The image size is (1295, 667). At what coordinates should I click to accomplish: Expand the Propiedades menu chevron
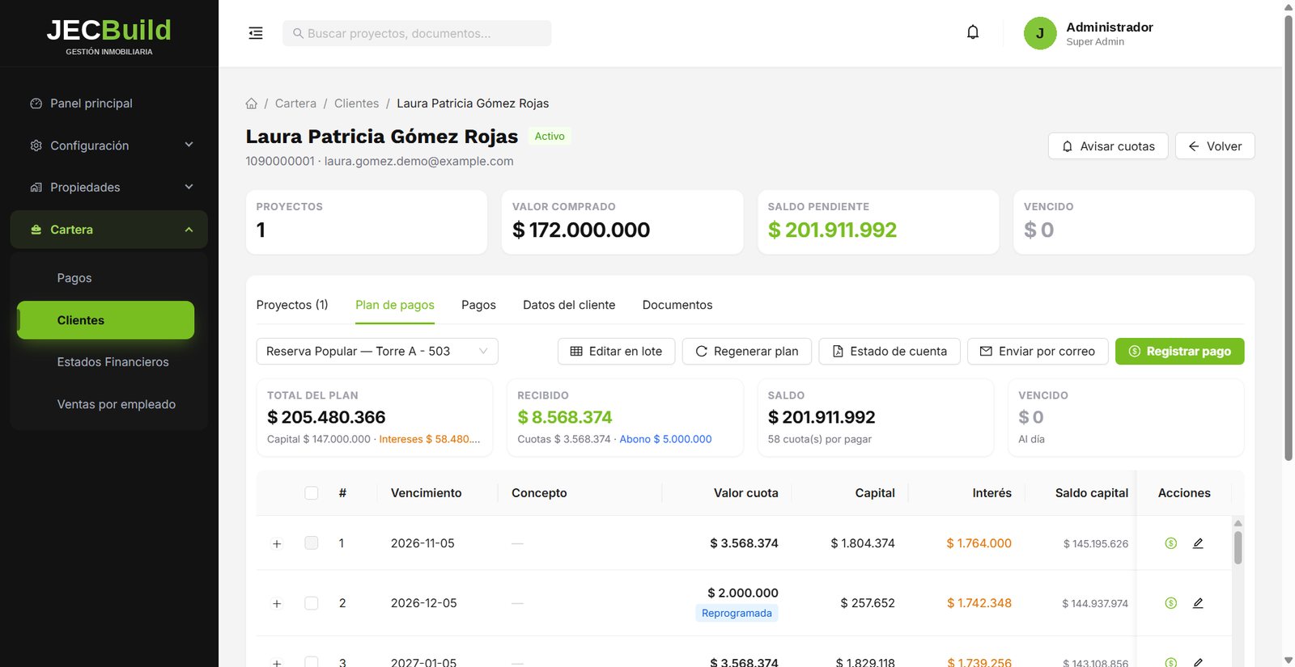tap(189, 187)
